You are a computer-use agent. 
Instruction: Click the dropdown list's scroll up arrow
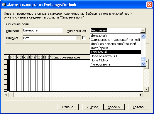143,36
